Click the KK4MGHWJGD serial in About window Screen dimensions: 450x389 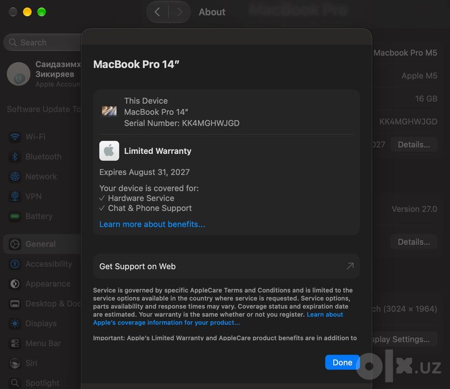coord(408,122)
